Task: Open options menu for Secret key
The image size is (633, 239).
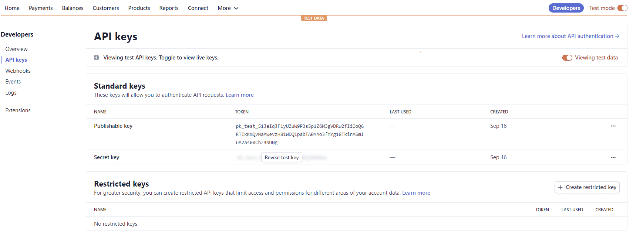Action: 613,157
